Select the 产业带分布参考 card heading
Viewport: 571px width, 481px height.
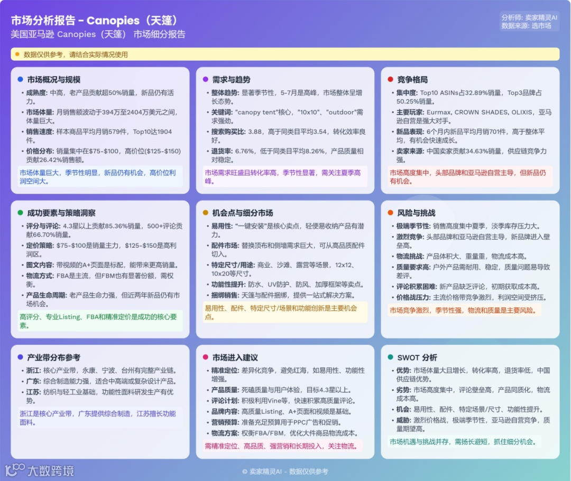(54, 357)
